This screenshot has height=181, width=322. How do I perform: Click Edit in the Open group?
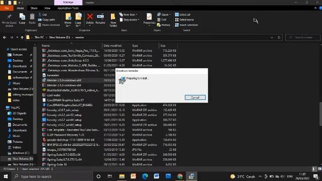point(162,20)
